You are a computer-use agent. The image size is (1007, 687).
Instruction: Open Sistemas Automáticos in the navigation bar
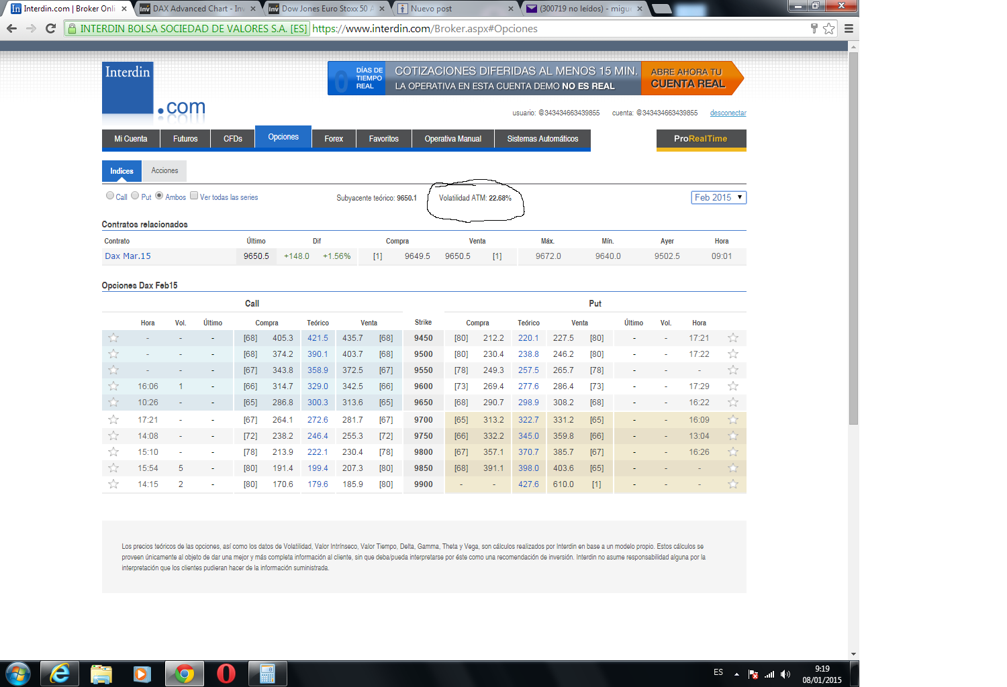click(542, 139)
